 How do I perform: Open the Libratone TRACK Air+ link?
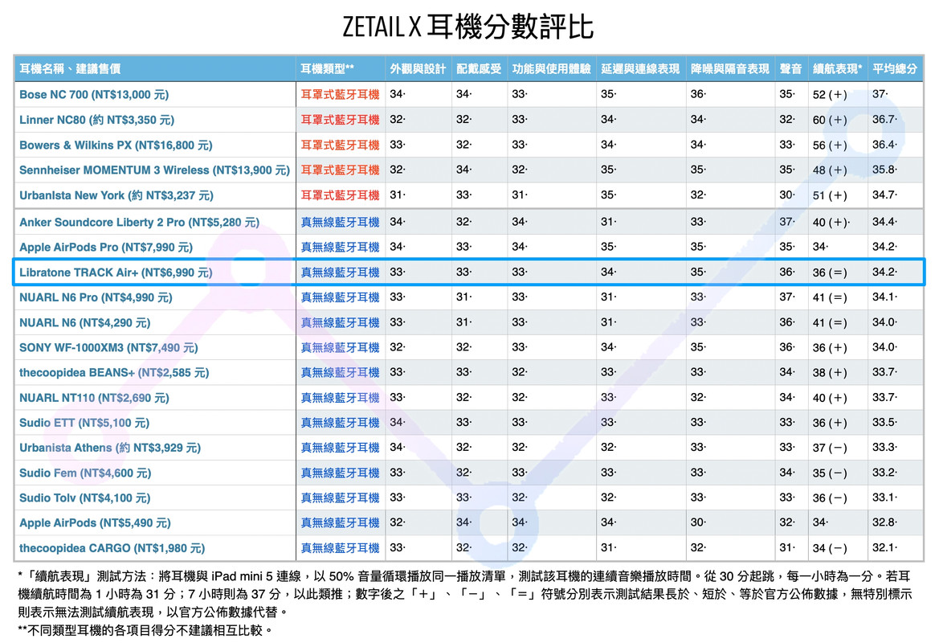tap(116, 272)
